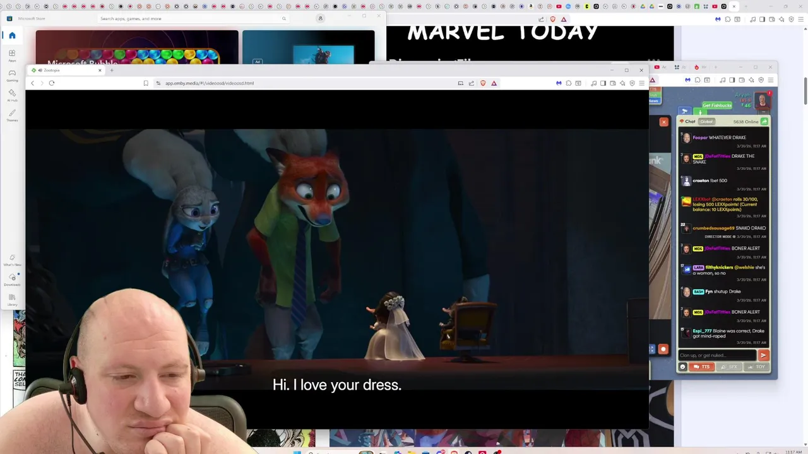The image size is (808, 454).
Task: Close the panel with orange X button
Action: pos(663,122)
